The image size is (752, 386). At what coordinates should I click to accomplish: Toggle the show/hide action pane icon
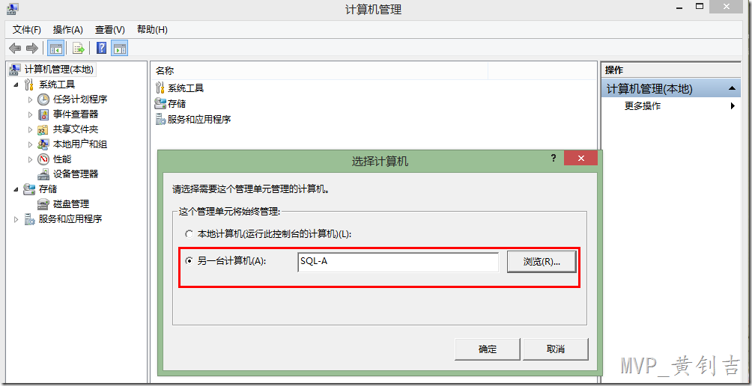click(119, 49)
